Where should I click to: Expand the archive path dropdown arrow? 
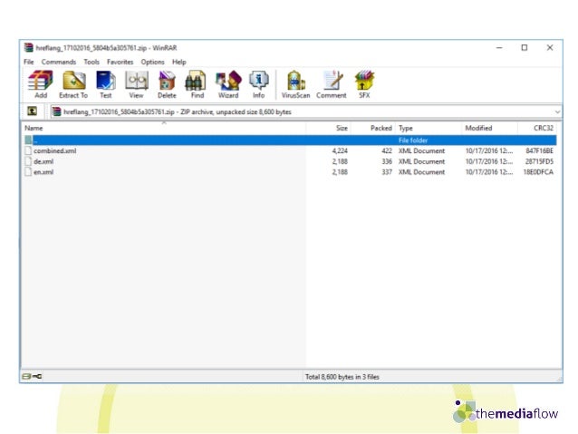pos(557,111)
